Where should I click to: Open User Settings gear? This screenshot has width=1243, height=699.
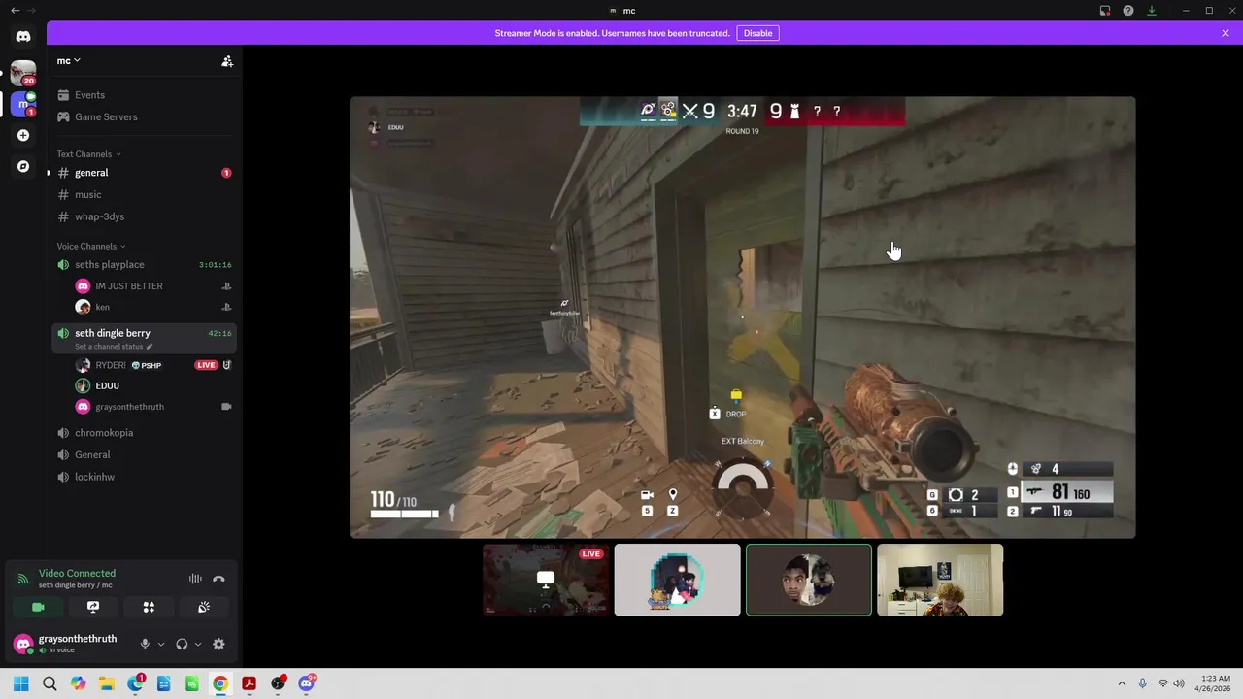[x=218, y=644]
